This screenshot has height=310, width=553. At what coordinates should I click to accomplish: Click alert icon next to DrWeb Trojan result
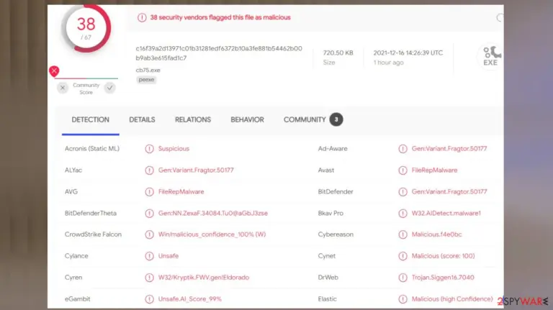point(403,277)
